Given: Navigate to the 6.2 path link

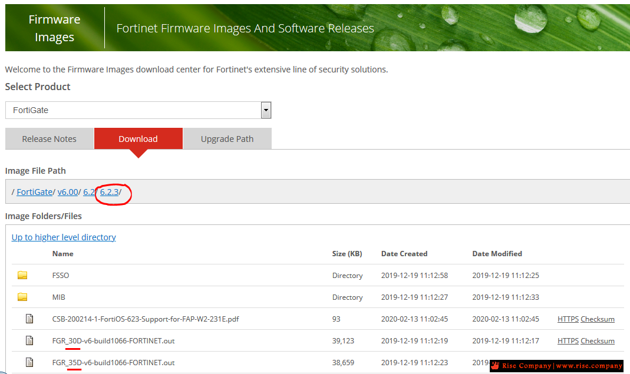Looking at the screenshot, I should pyautogui.click(x=89, y=192).
